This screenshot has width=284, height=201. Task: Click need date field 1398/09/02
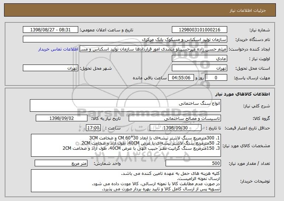(62, 118)
